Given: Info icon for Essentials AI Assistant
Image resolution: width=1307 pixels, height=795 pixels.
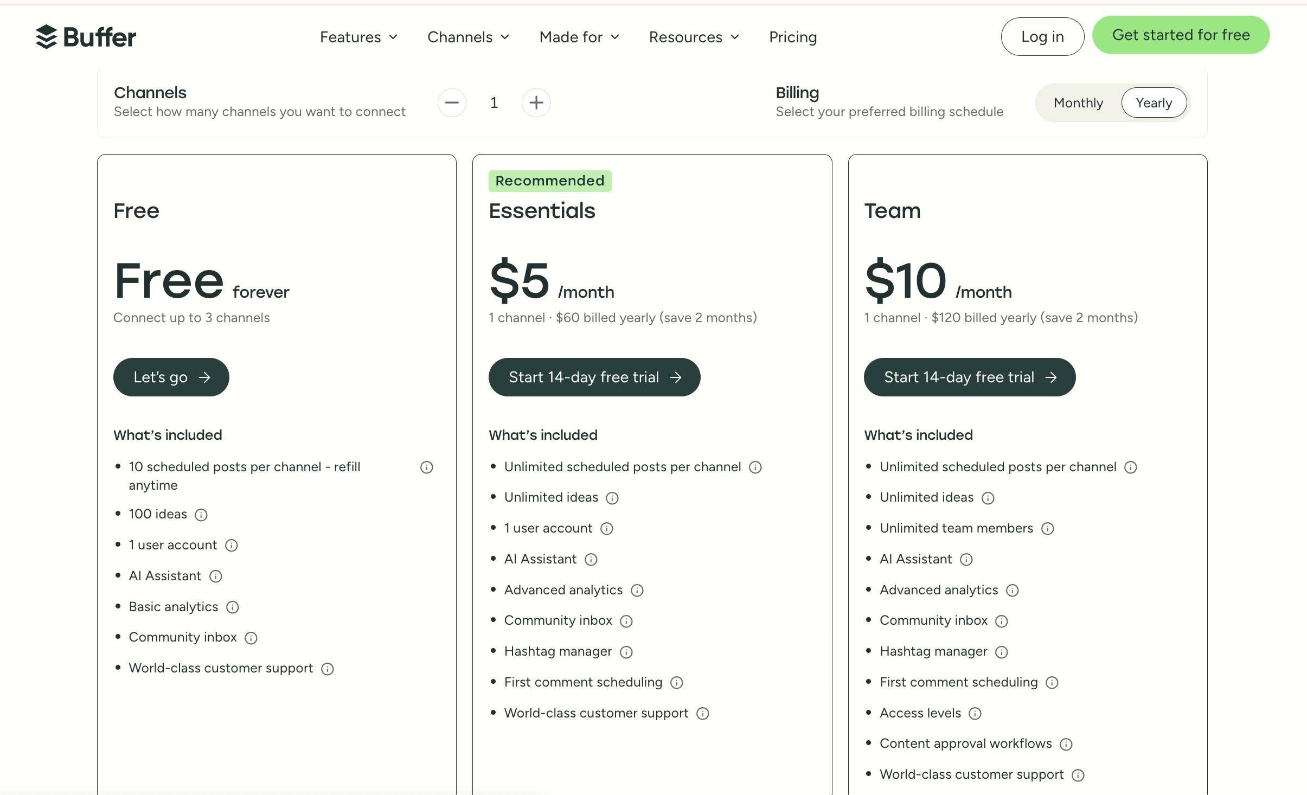Looking at the screenshot, I should (x=591, y=560).
